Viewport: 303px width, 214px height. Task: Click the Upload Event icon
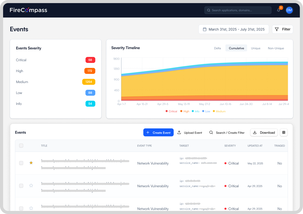click(x=179, y=133)
